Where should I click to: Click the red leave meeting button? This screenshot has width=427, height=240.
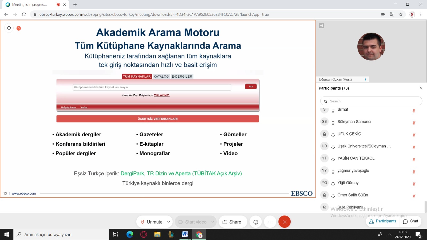coord(284,222)
